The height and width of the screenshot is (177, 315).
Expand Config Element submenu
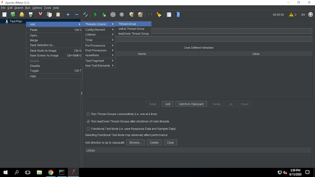tap(98, 29)
